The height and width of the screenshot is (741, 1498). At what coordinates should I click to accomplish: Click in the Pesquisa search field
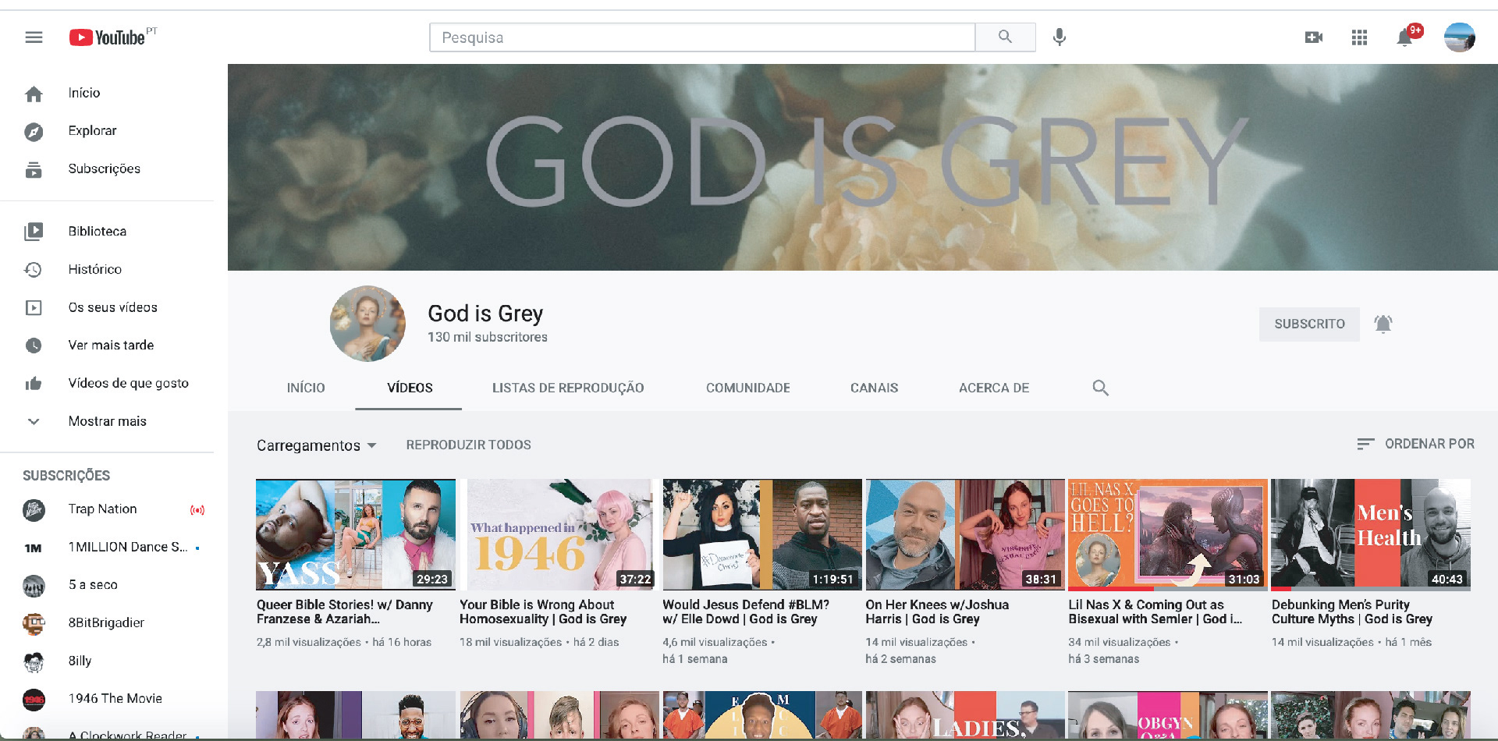pyautogui.click(x=702, y=37)
